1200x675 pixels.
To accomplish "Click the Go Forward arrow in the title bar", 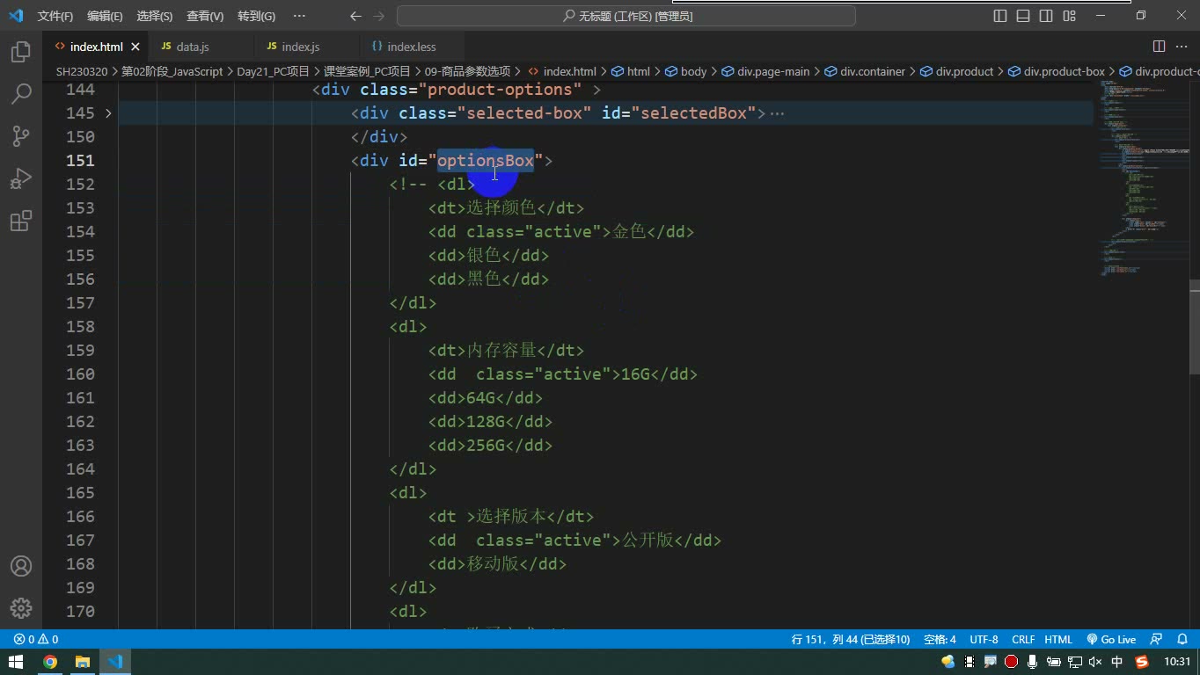I will coord(379,16).
